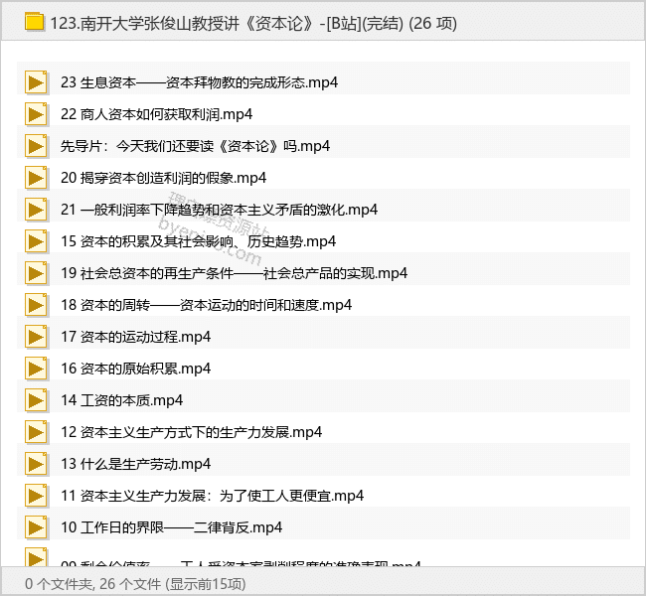Click video icon for 11 资本主义生产力发展
Image resolution: width=646 pixels, height=596 pixels.
(36, 496)
